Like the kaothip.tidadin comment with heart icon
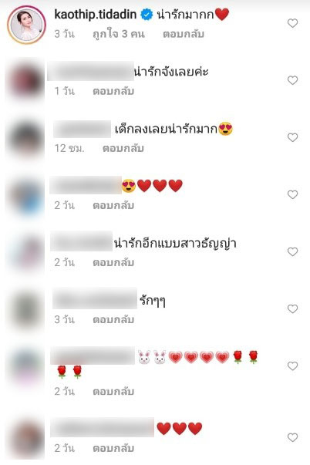 click(x=292, y=23)
